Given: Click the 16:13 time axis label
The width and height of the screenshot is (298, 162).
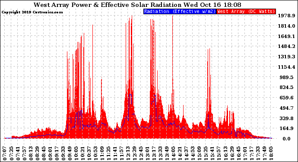Looking at the screenshot, I should point(225,153).
